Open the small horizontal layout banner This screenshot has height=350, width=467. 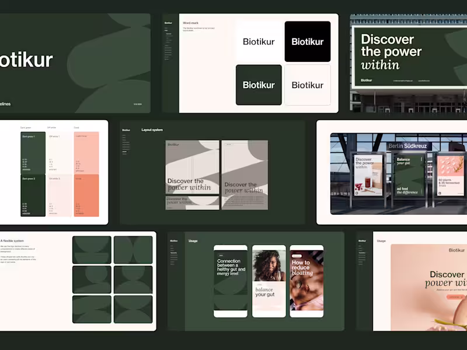[x=193, y=203]
